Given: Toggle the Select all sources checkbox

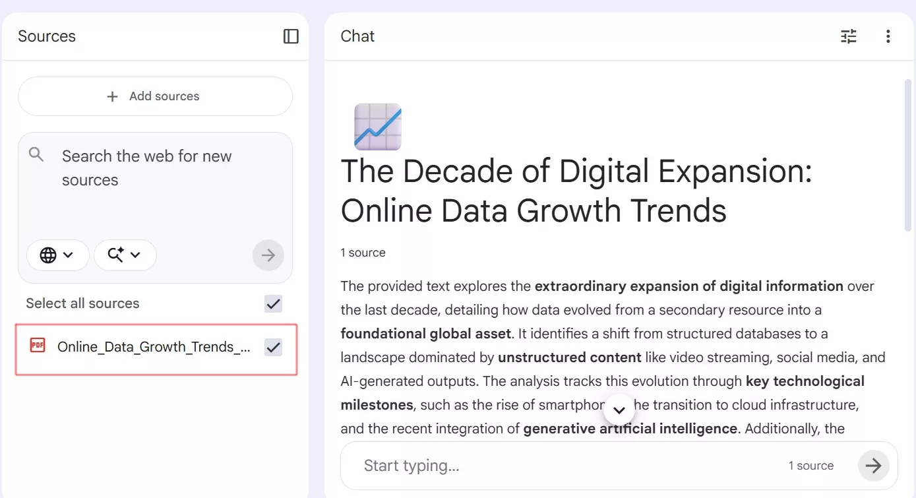Looking at the screenshot, I should click(272, 303).
